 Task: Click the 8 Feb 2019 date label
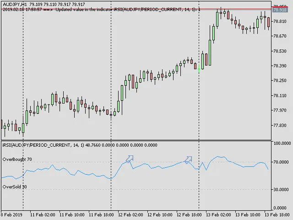point(11,214)
